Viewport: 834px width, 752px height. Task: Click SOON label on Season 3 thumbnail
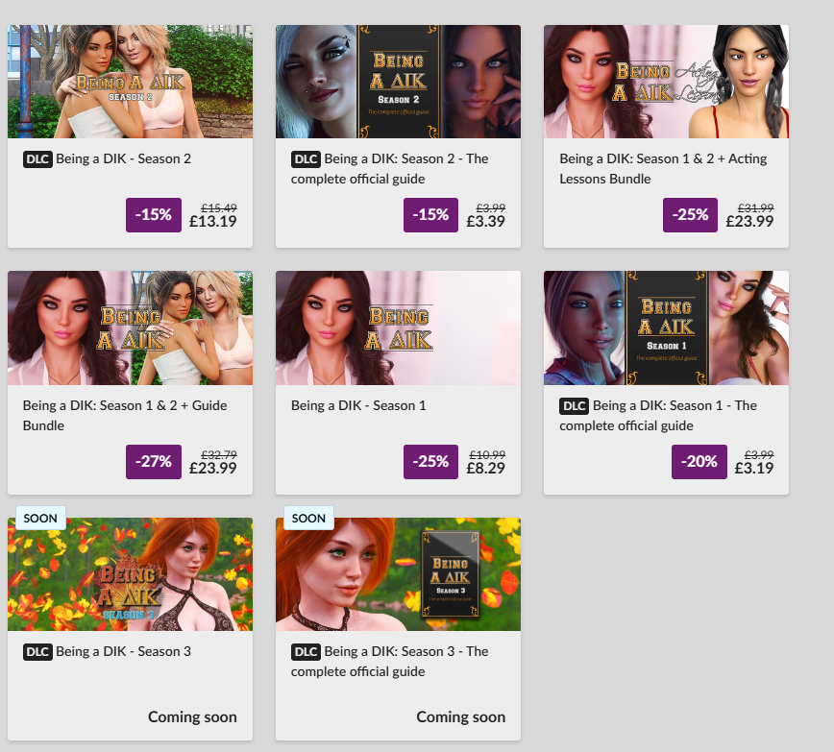tap(40, 518)
